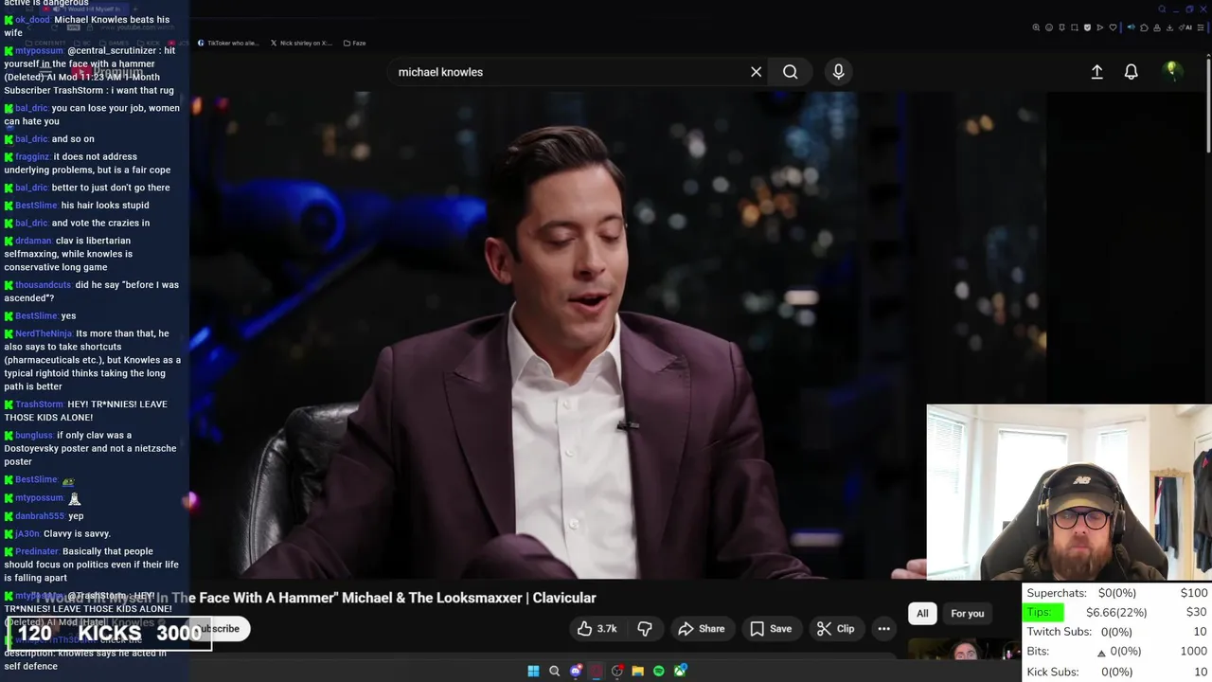
Task: Click the Superchats row in goals overlay
Action: (x=1117, y=593)
